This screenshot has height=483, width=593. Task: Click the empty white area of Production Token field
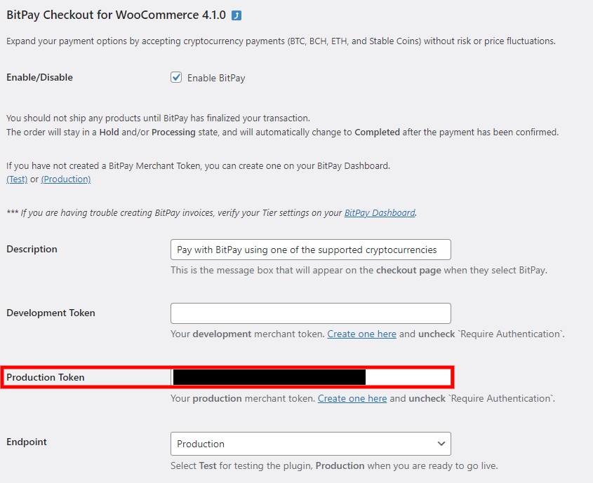point(408,377)
